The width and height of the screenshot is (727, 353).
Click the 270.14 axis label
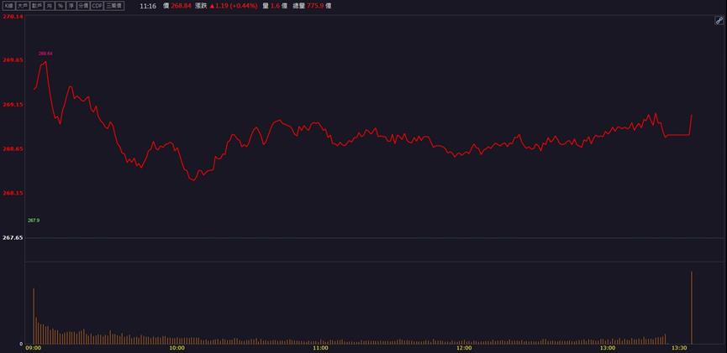click(13, 16)
